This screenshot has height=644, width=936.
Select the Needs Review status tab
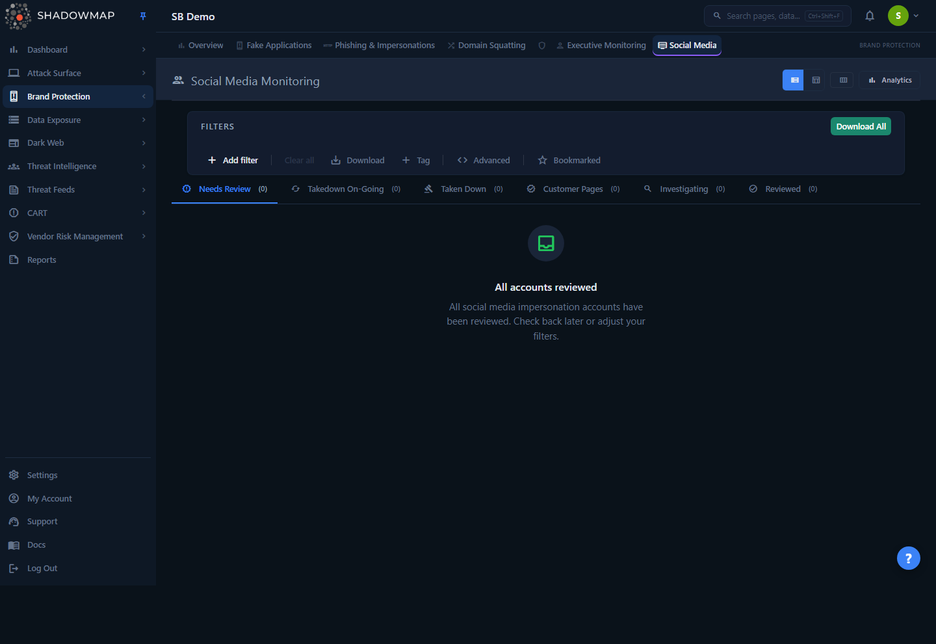224,189
